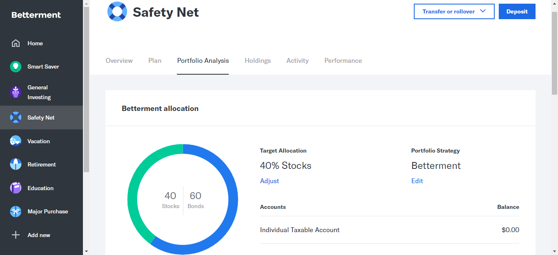558x255 pixels.
Task: Click the Add new plus icon
Action: point(16,235)
